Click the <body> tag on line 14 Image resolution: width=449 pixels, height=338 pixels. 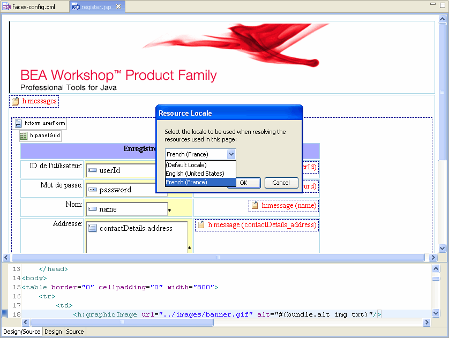click(34, 278)
